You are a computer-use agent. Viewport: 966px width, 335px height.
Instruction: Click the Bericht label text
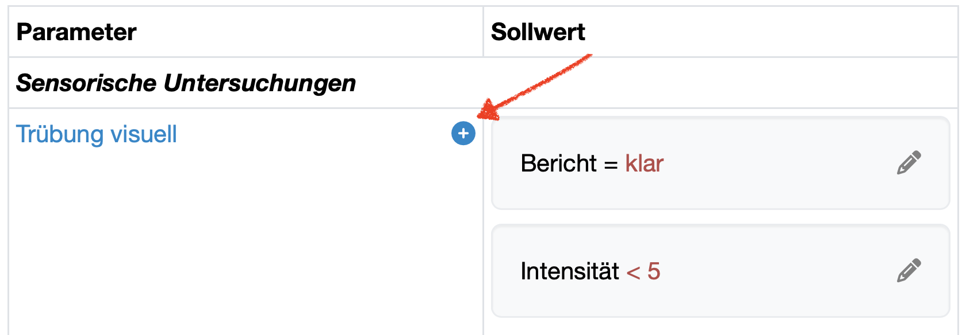(558, 163)
